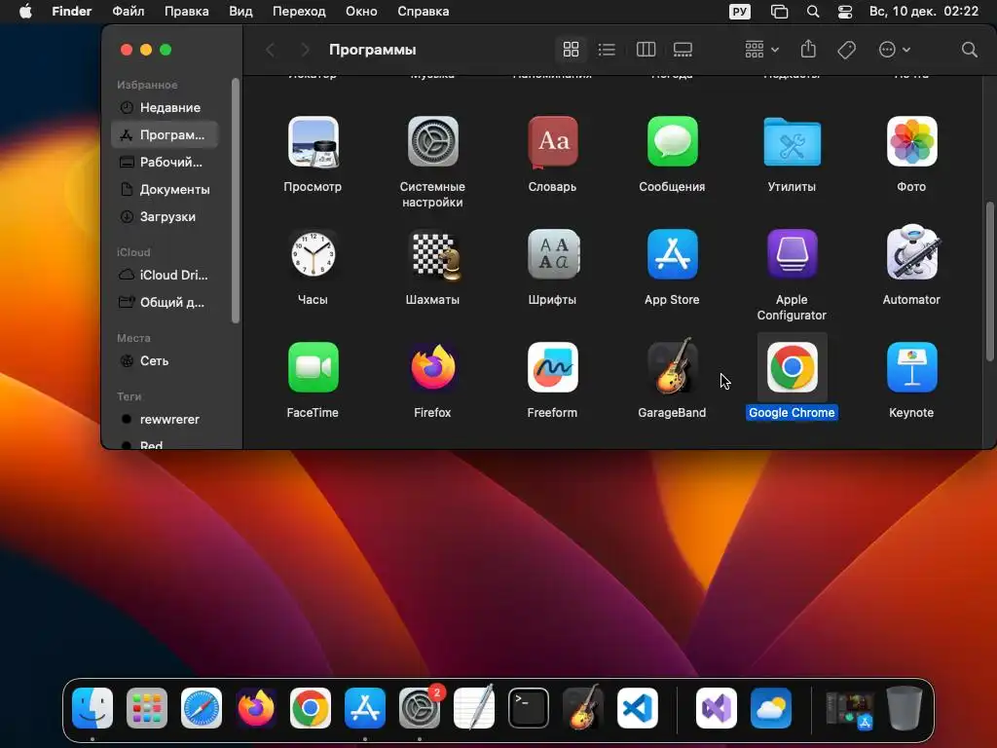Select the Часы clock app icon

pyautogui.click(x=313, y=254)
